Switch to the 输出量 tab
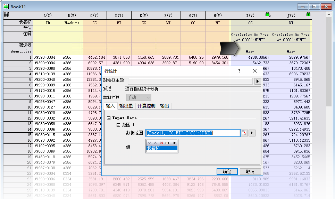The width and height of the screenshot is (335, 199). click(126, 106)
